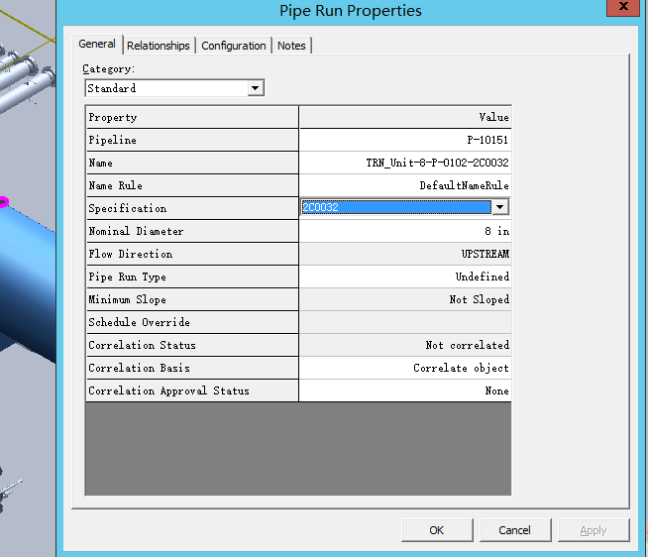Click the Name Rule property label

click(192, 185)
